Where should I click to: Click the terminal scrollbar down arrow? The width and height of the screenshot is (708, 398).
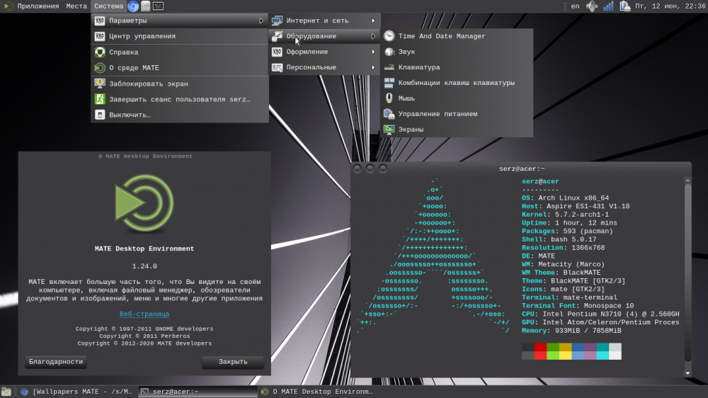coord(687,373)
